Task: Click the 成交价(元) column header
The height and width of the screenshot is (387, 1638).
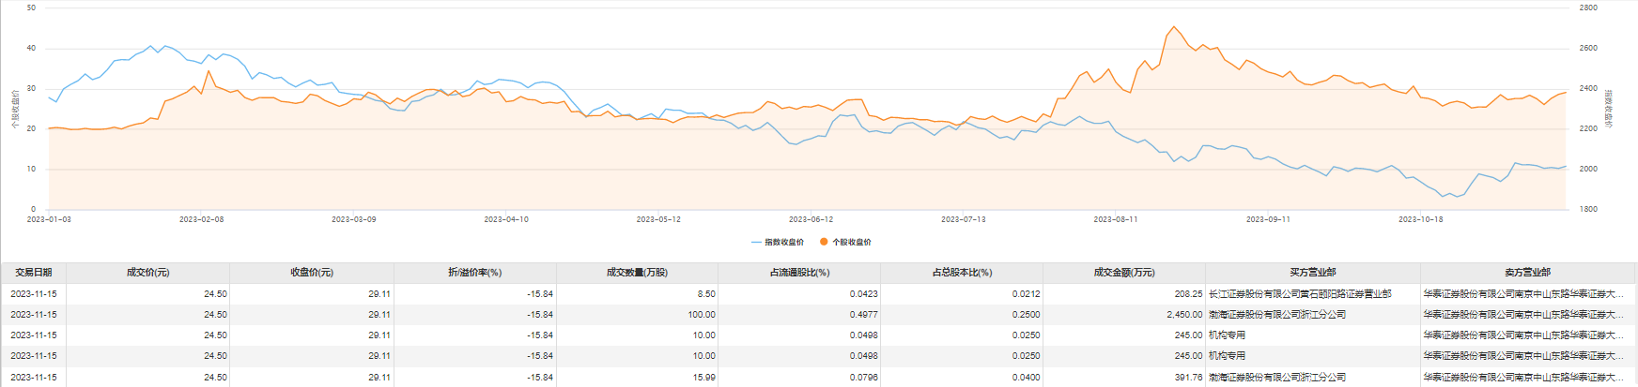Action: (x=148, y=273)
